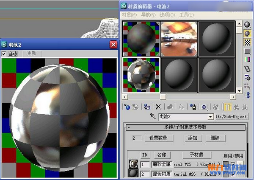This screenshot has width=254, height=180.
Task: Toggle enable checkbox for material ID 1
Action: [233, 164]
